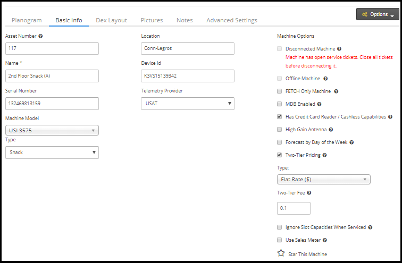Click the help icon beside MDB Enabled
This screenshot has height=263, width=402.
click(320, 104)
